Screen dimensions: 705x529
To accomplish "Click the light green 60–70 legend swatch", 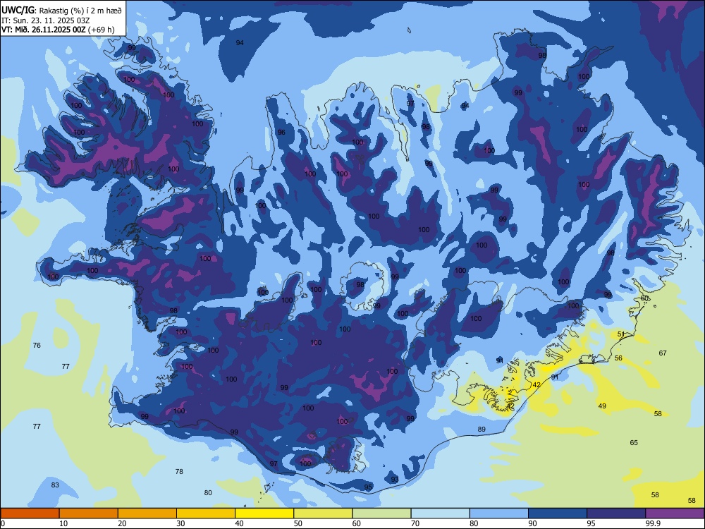I will [x=381, y=513].
